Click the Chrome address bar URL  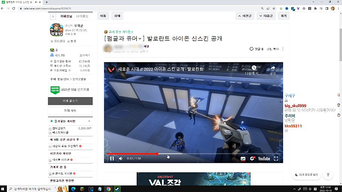47,9
